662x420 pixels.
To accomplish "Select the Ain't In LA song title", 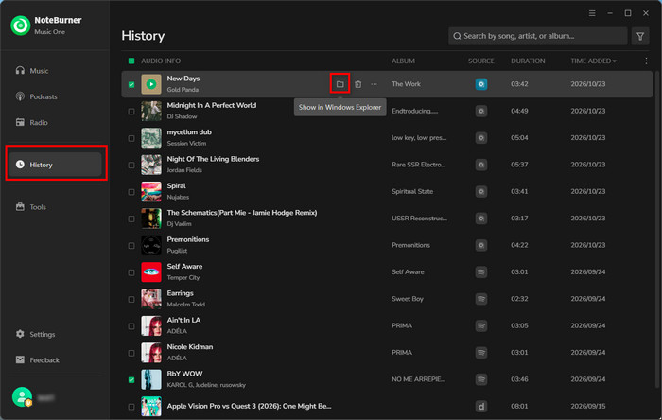I will [183, 320].
